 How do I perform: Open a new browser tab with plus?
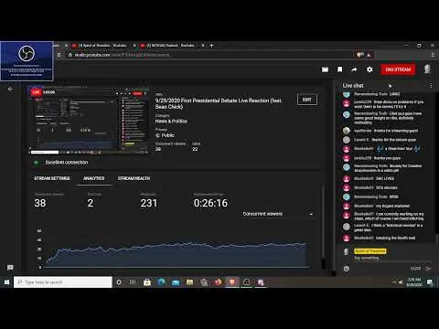pos(211,46)
